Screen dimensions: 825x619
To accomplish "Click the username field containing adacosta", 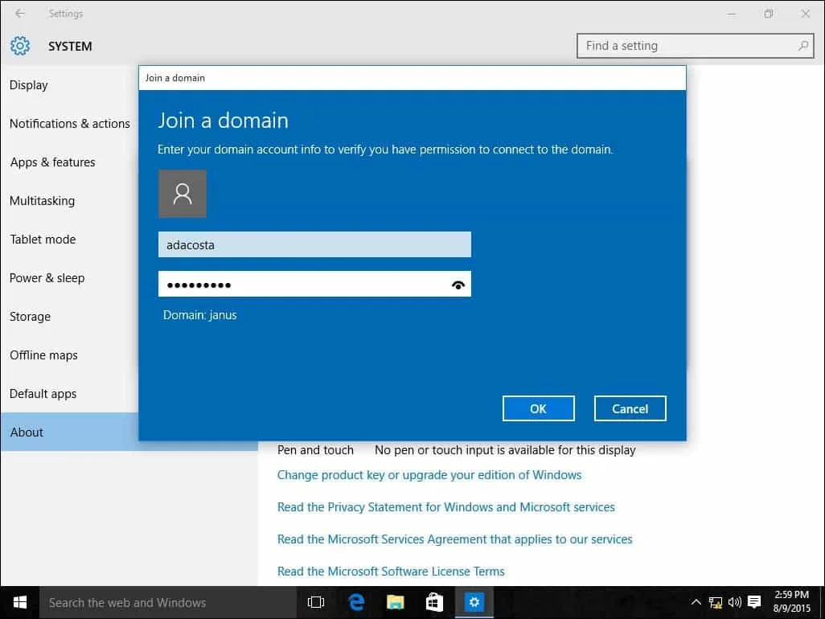I will (314, 244).
